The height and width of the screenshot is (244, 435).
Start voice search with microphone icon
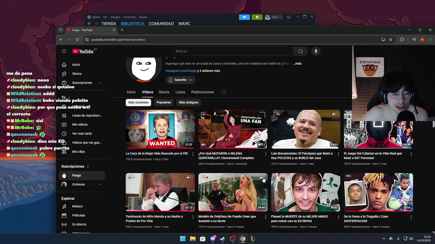pyautogui.click(x=316, y=51)
